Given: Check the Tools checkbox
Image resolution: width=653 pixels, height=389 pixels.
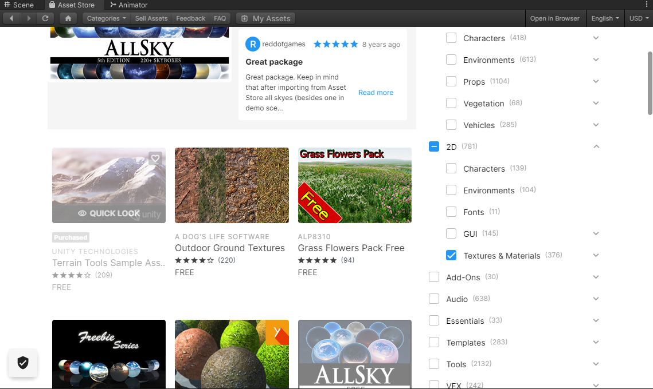Looking at the screenshot, I should pos(434,364).
